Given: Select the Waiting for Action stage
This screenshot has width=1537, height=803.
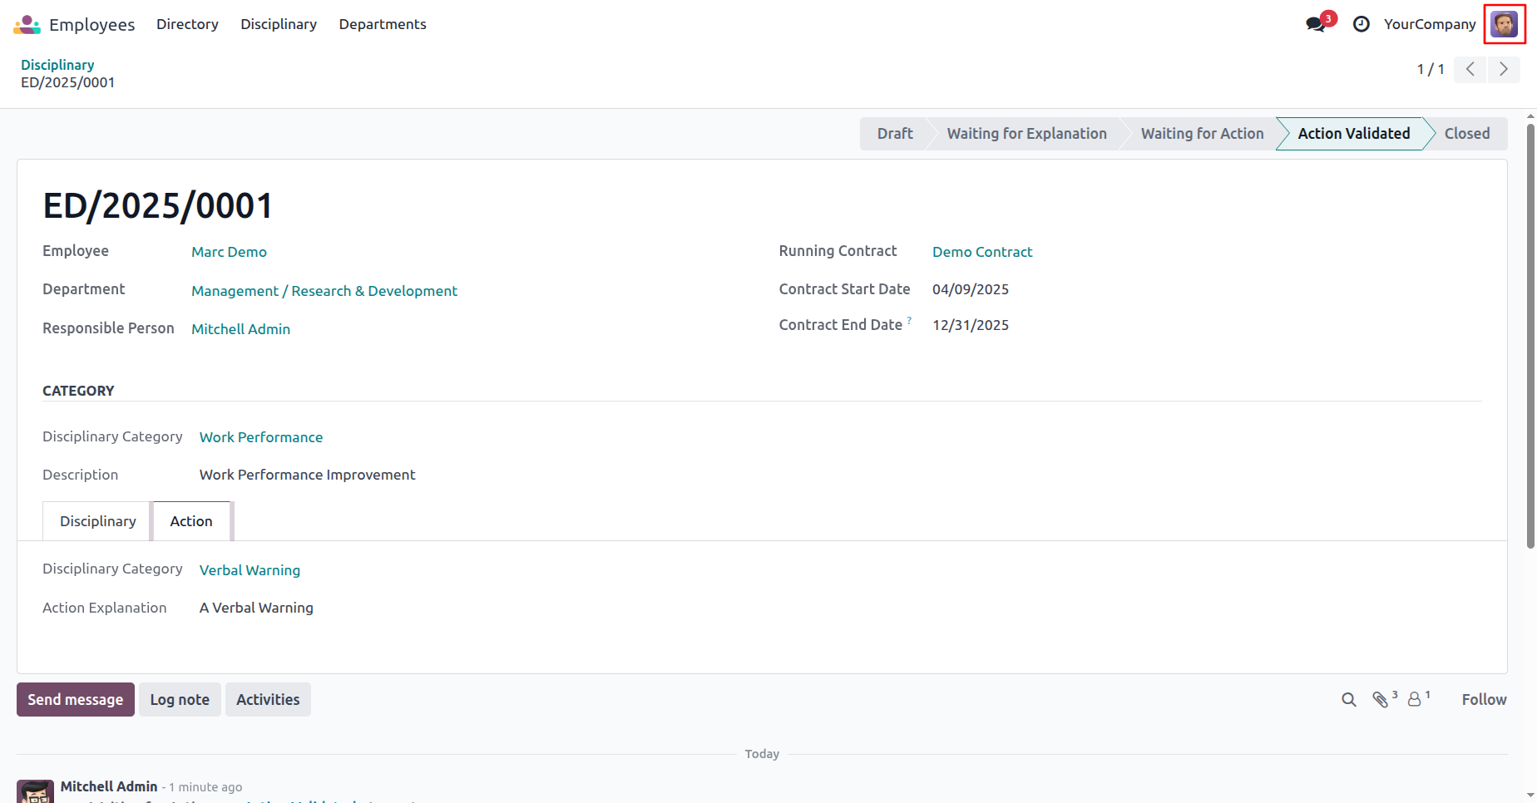Looking at the screenshot, I should (1202, 134).
